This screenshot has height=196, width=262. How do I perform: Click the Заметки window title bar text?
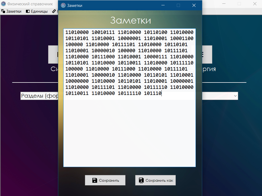click(x=75, y=6)
